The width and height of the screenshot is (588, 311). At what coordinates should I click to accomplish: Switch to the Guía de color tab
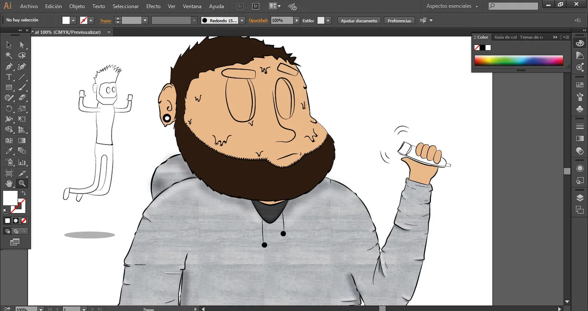pos(505,37)
